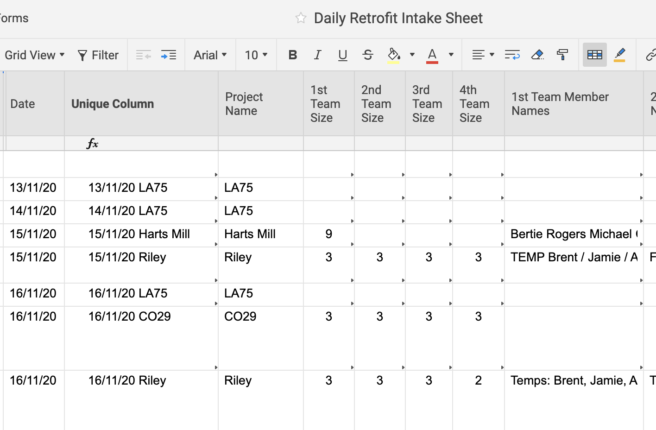Use the format painter icon
Screen dimensions: 656x430
tap(562, 55)
